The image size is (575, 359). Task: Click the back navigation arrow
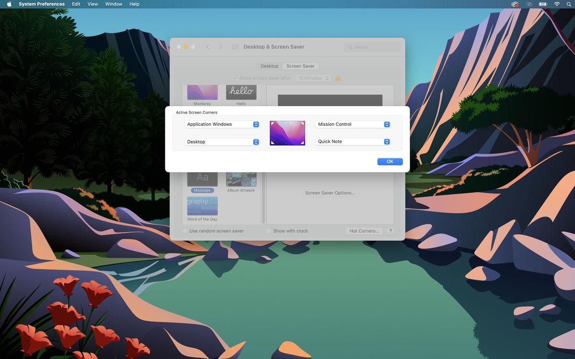point(207,46)
